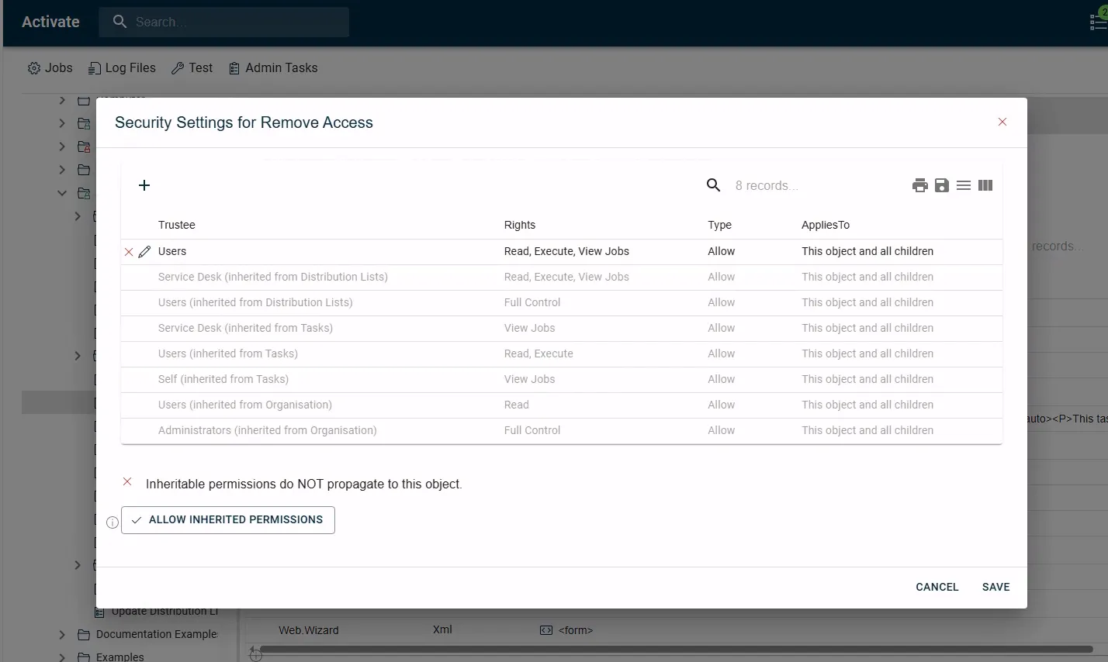Sort by Type column header
The width and height of the screenshot is (1108, 662).
point(720,225)
